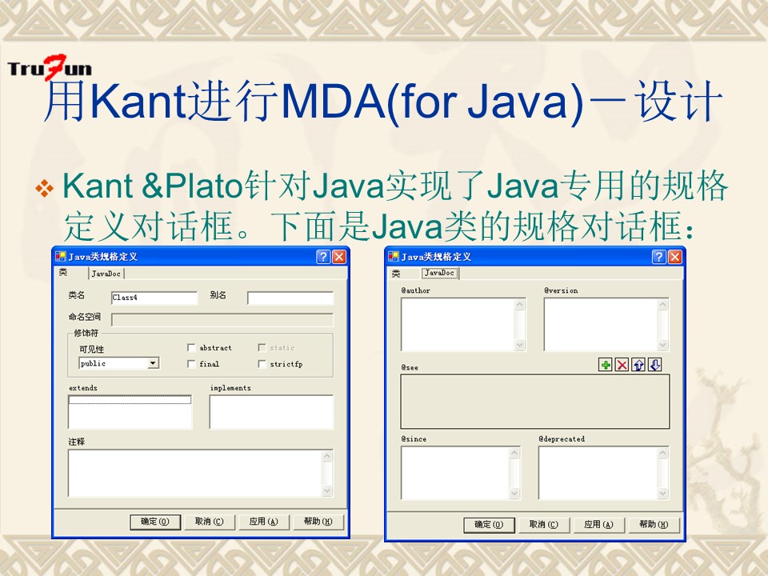768x576 pixels.
Task: Open the 可见性 public dropdown
Action: tap(154, 363)
